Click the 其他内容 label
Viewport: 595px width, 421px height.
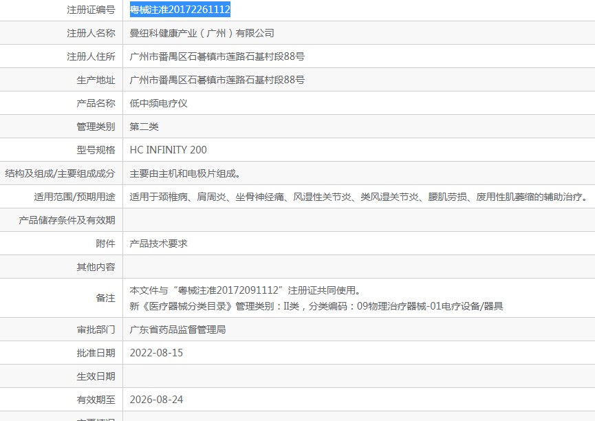pos(96,267)
